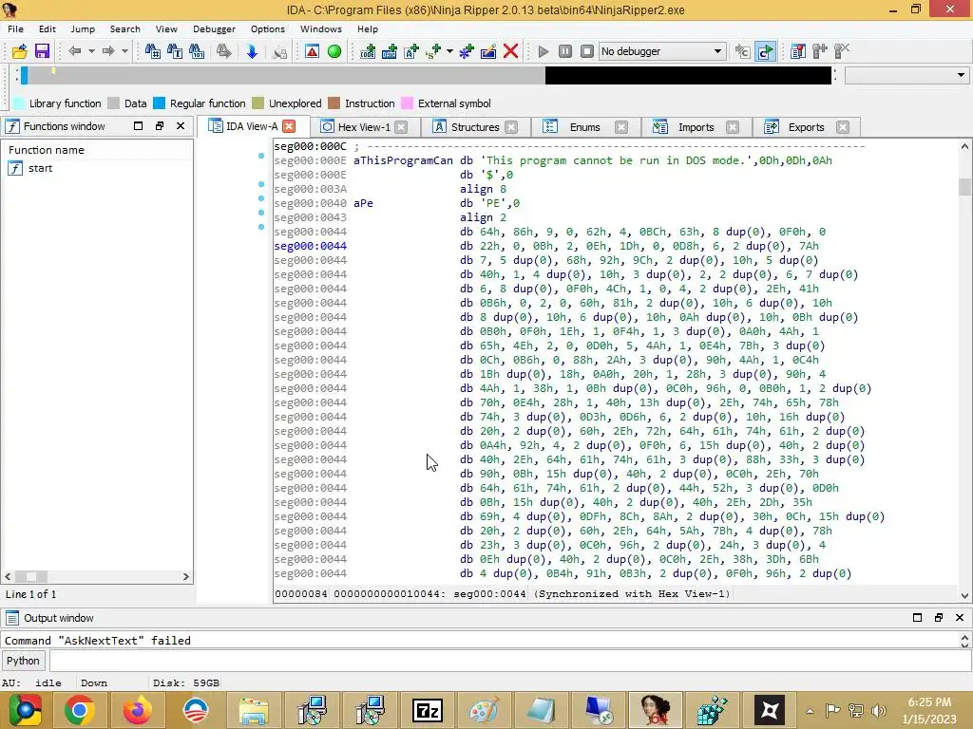Open backward jump history dropdown arrow

91,51
